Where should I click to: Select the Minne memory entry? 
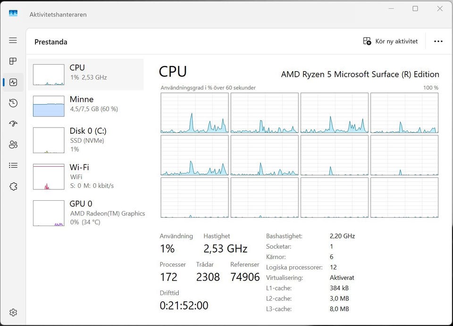coord(85,106)
